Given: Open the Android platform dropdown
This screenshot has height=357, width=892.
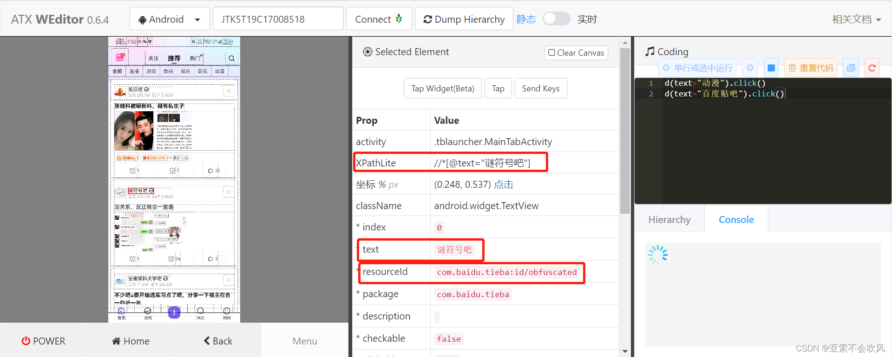Looking at the screenshot, I should pyautogui.click(x=170, y=19).
